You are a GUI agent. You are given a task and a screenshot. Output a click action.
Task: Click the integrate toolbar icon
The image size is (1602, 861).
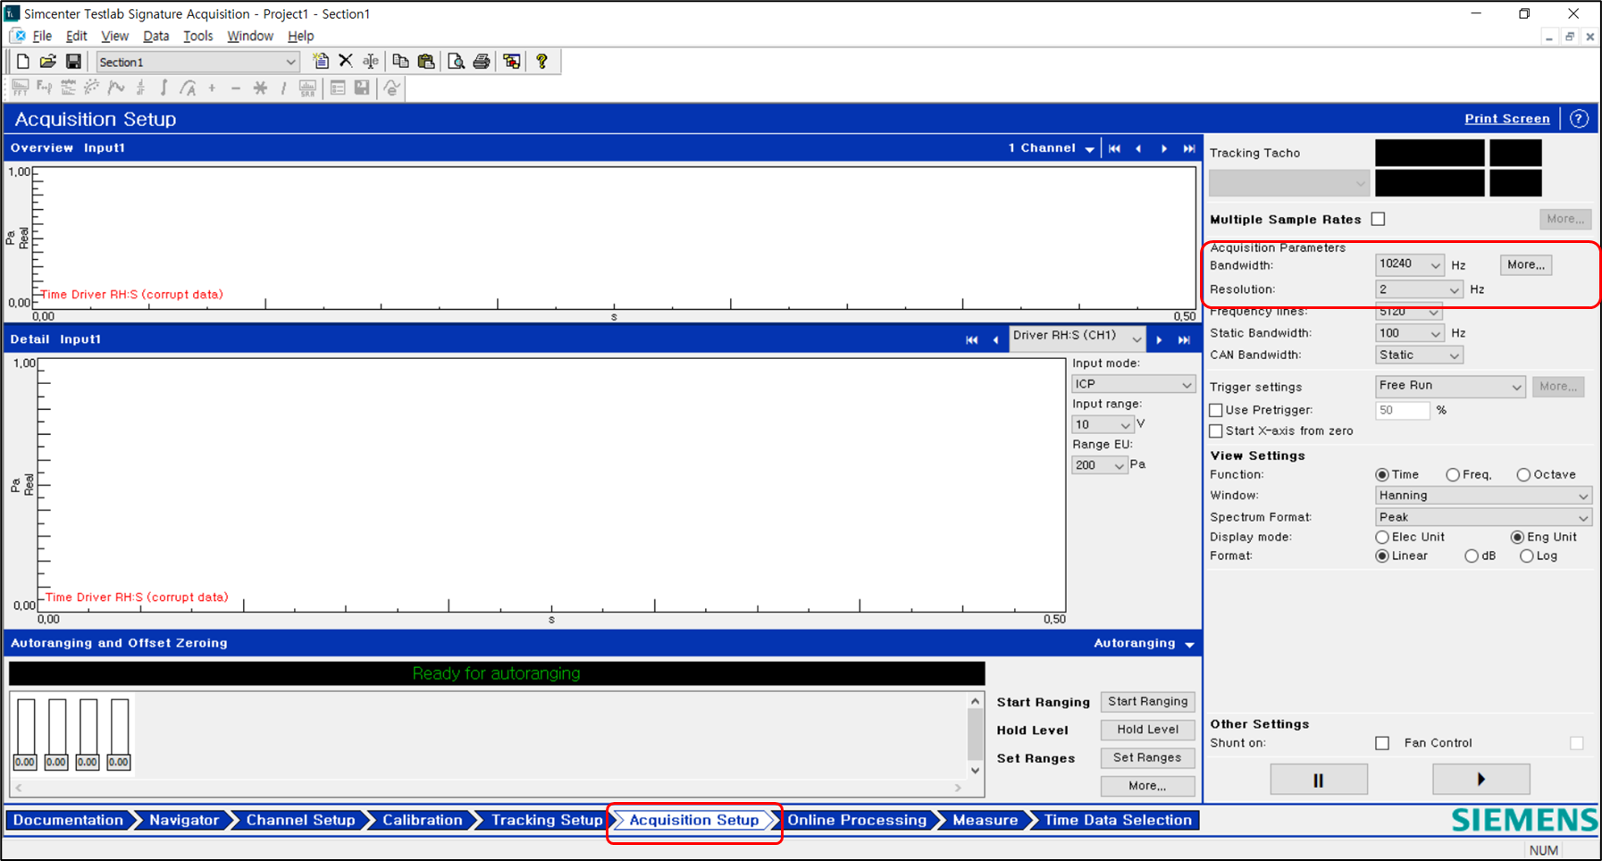coord(164,88)
